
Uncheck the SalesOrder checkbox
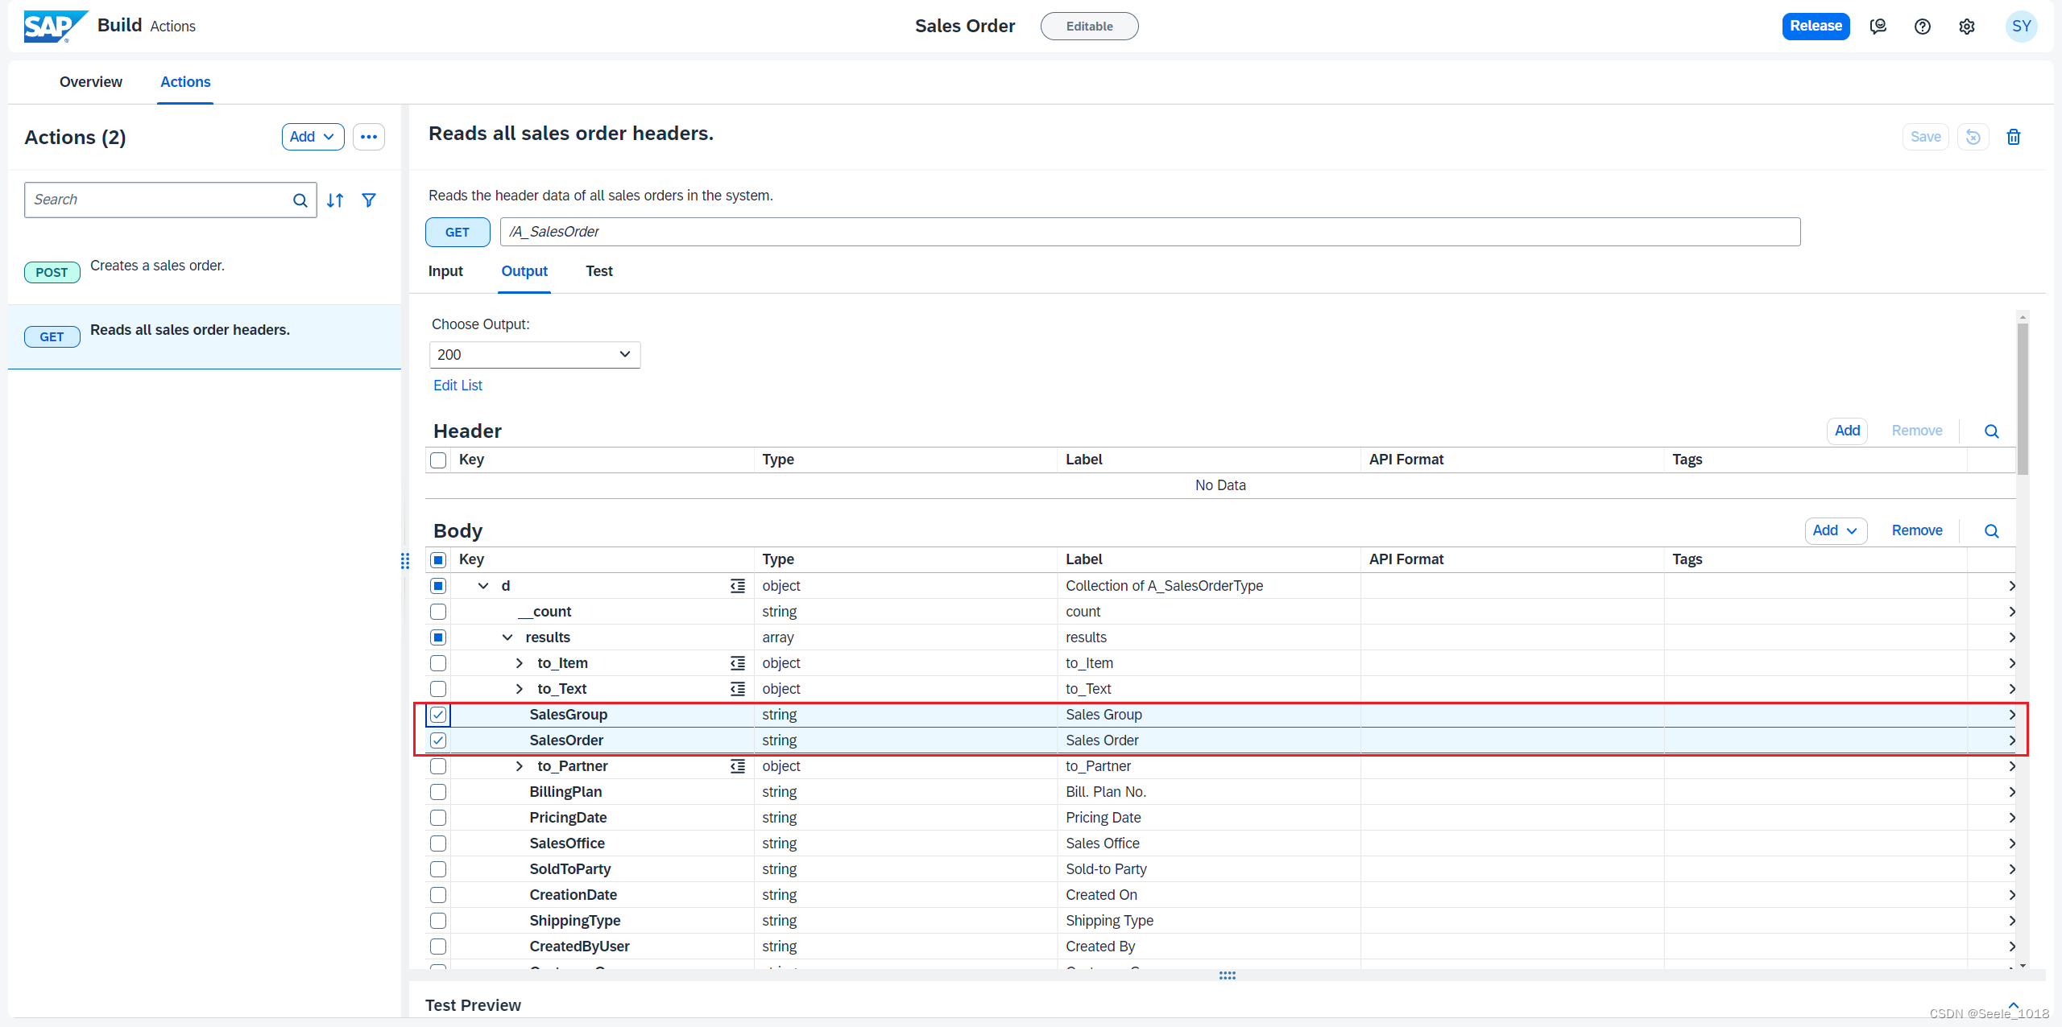tap(438, 740)
